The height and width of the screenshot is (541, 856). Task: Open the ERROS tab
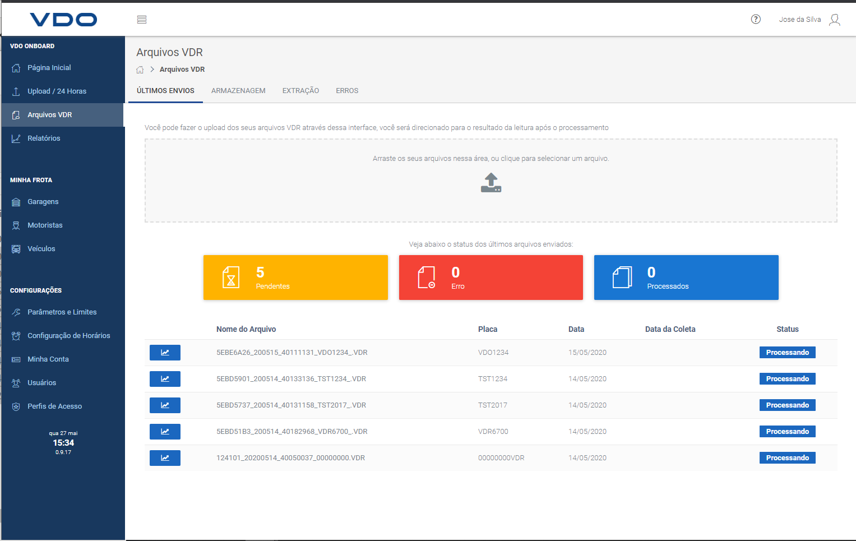pos(347,90)
